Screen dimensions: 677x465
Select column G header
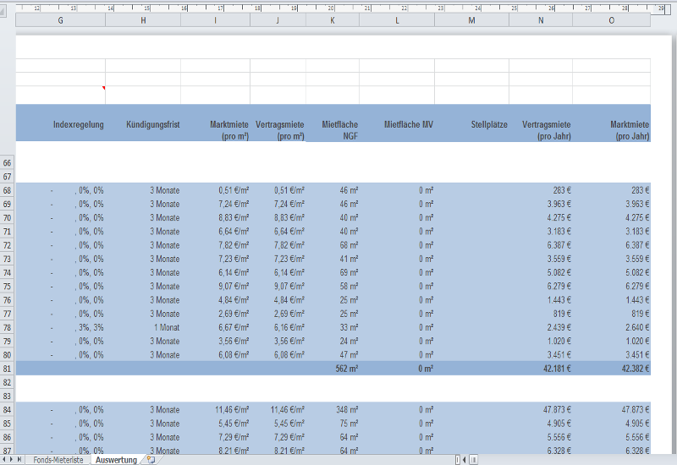click(x=60, y=20)
